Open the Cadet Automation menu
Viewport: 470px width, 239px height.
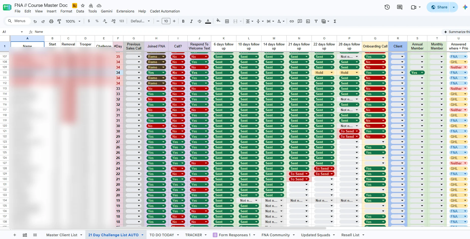(165, 11)
